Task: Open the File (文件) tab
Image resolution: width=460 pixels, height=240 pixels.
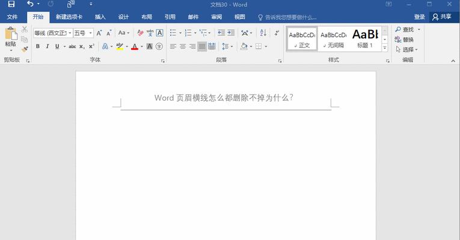Action: tap(12, 17)
